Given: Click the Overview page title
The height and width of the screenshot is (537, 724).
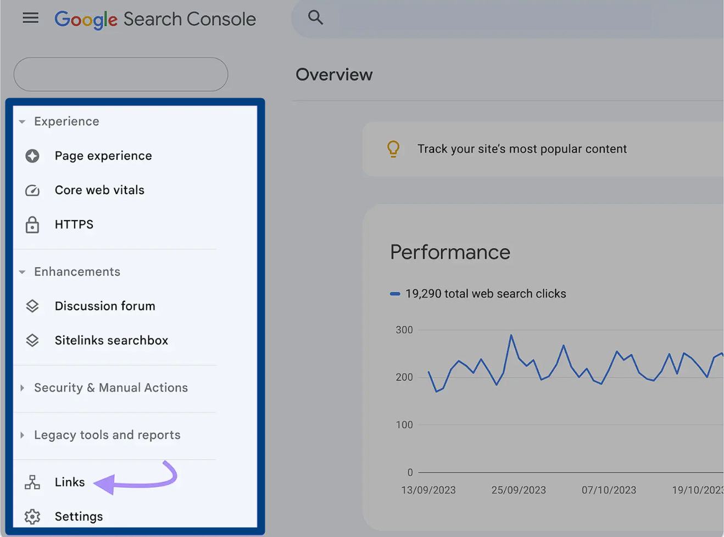Looking at the screenshot, I should tap(334, 75).
